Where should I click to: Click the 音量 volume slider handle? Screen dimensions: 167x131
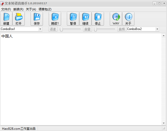(x=96, y=29)
